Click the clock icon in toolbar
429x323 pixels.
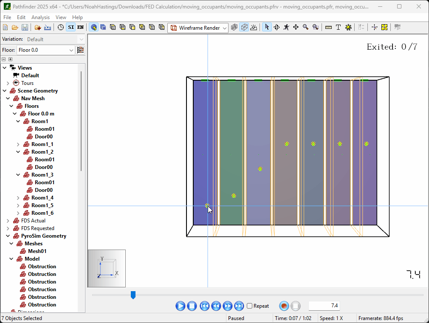click(x=61, y=27)
